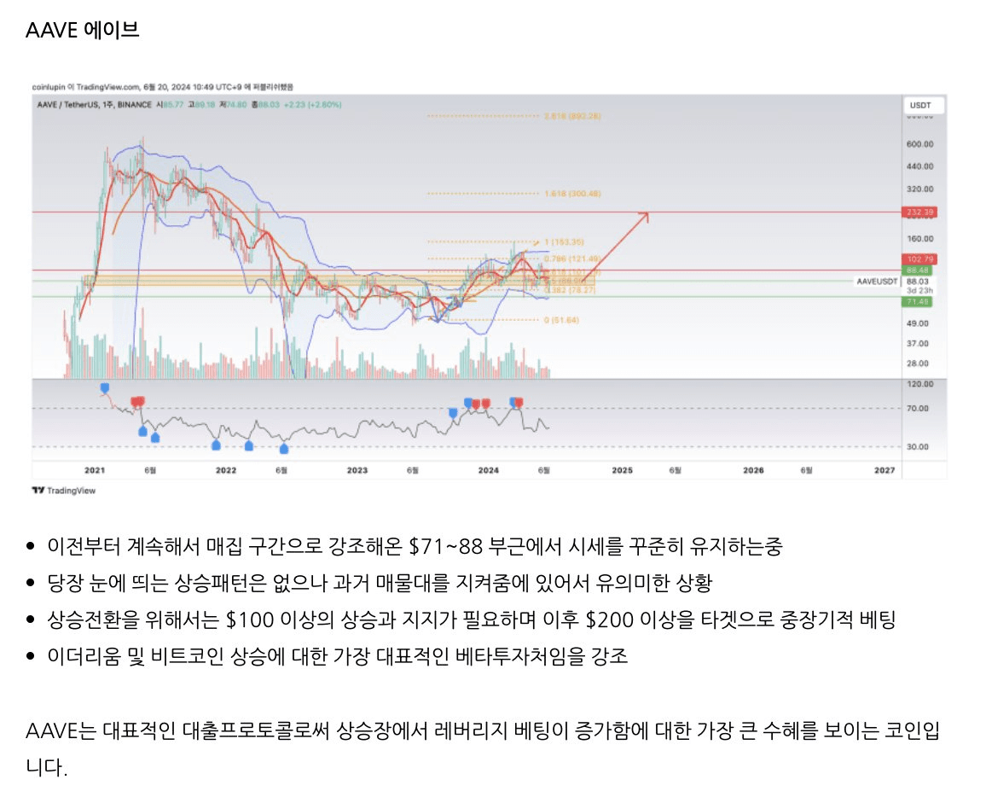Click the RSI 70.00 axis value

point(917,408)
